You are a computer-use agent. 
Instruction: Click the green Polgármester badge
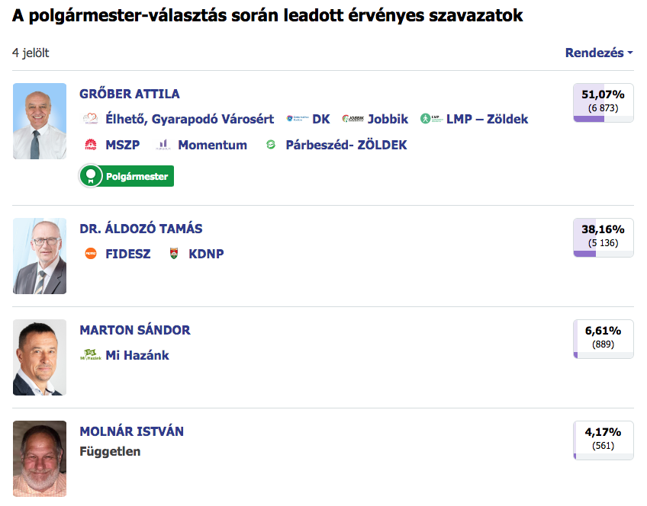coord(127,176)
